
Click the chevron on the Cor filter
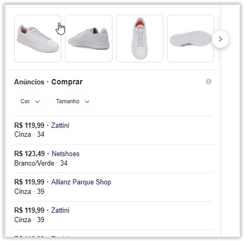click(x=38, y=102)
